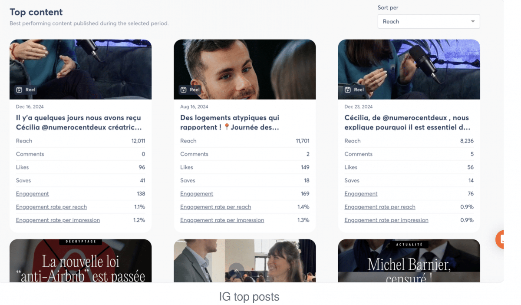Click Engagement rate per reach on Dec 16 post
The width and height of the screenshot is (521, 305).
51,207
